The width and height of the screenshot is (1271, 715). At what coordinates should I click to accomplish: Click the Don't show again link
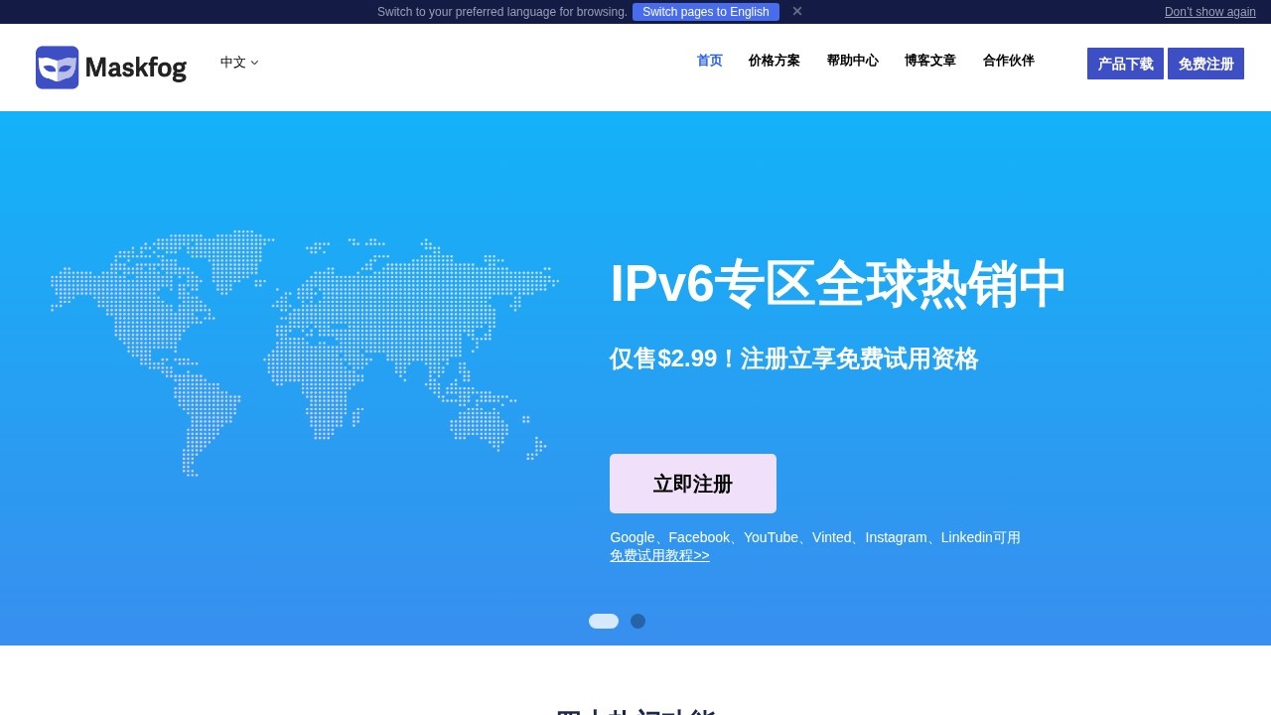click(x=1209, y=12)
